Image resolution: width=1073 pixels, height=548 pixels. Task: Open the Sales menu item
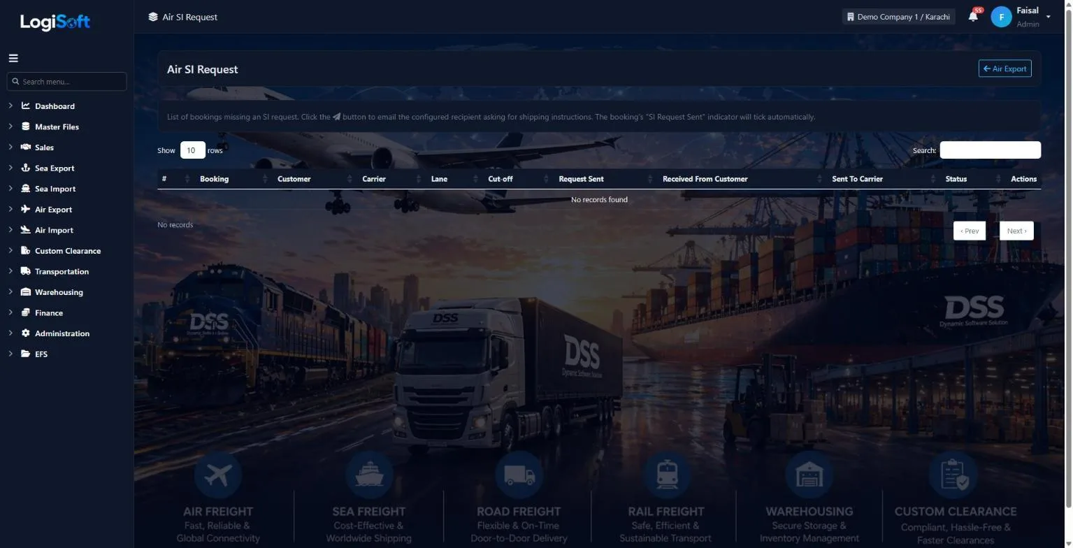point(44,147)
